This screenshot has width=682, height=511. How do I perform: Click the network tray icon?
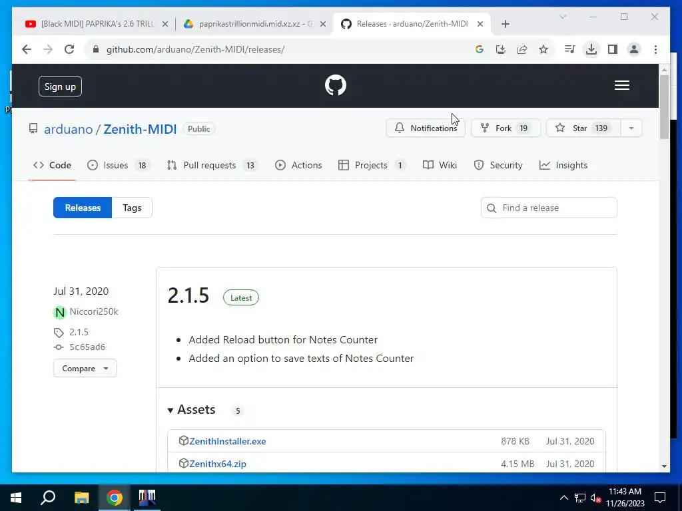point(580,498)
